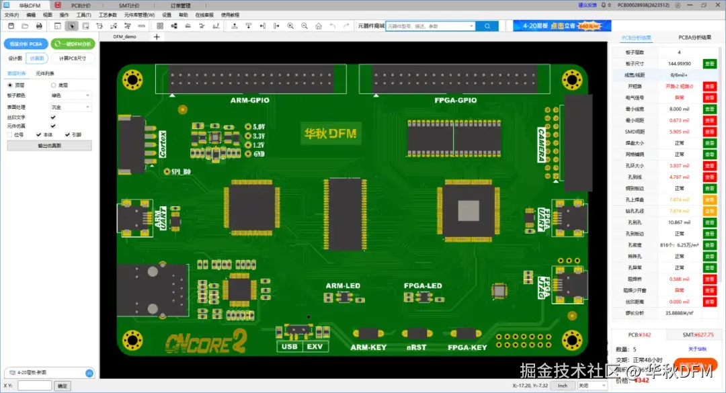Click the open folder toolbar icon

coord(25,26)
